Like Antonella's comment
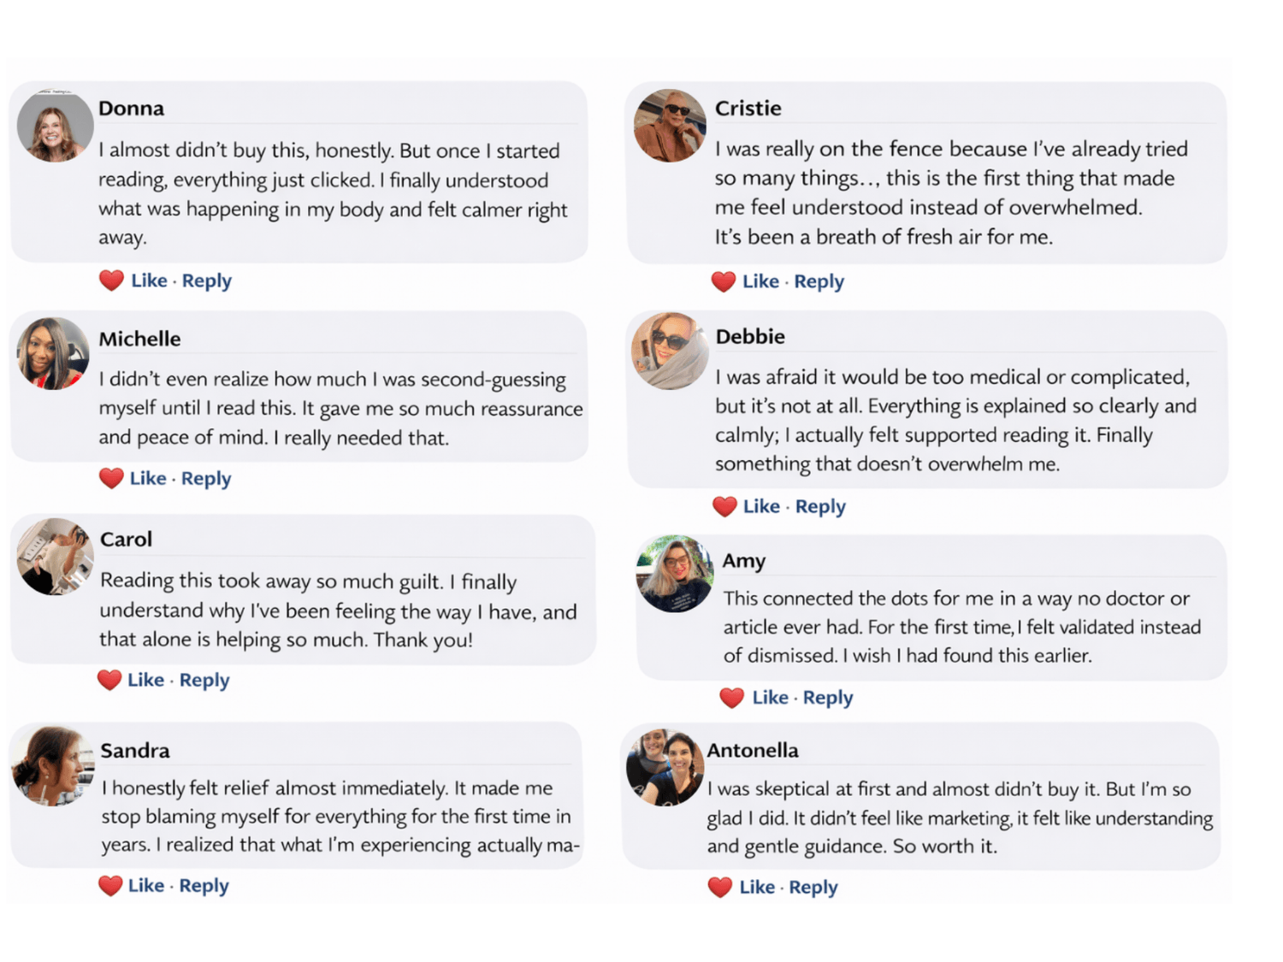The width and height of the screenshot is (1283, 962). pyautogui.click(x=757, y=888)
